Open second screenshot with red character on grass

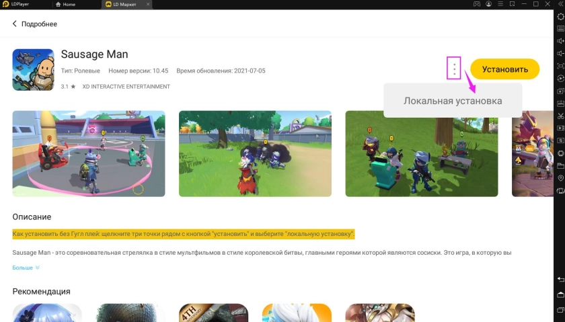255,154
